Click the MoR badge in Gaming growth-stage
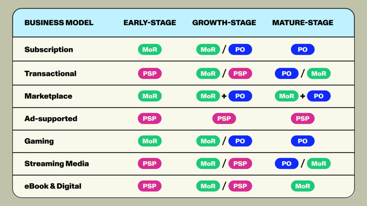Screen dimensions: 367x206 208,141
